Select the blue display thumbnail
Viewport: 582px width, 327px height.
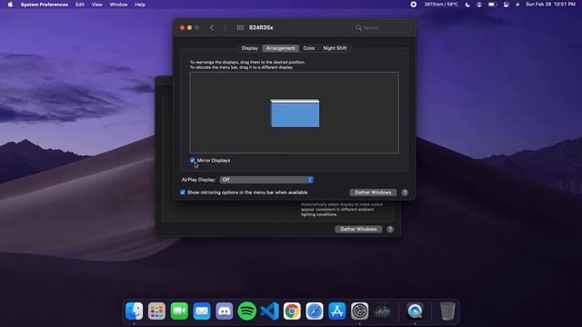pyautogui.click(x=295, y=114)
